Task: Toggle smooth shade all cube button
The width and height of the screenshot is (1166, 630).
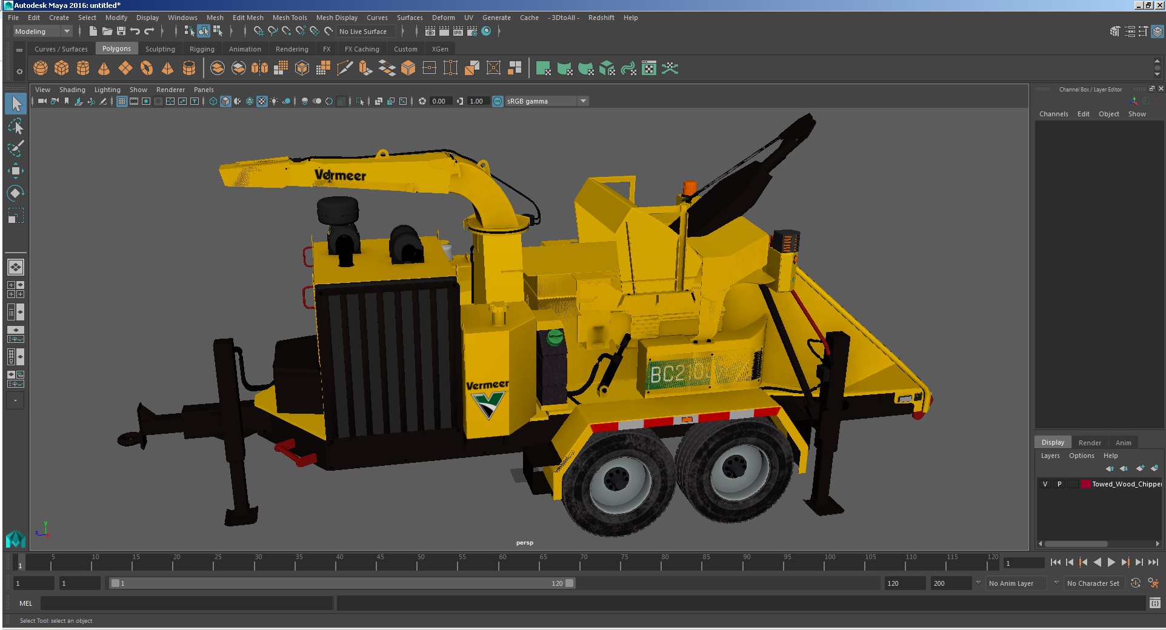Action: click(x=225, y=101)
